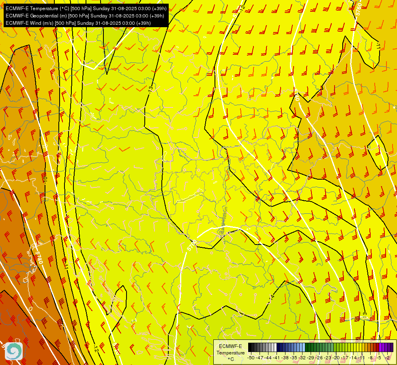Viewport: 397px width, 365px height.
Task: Select the ECMWF-E Geopotential 500 hPa title line
Action: (x=85, y=16)
